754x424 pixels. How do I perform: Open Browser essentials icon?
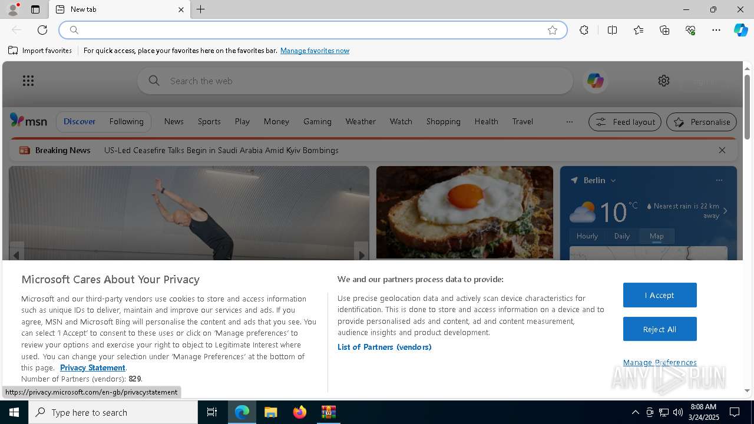point(690,30)
